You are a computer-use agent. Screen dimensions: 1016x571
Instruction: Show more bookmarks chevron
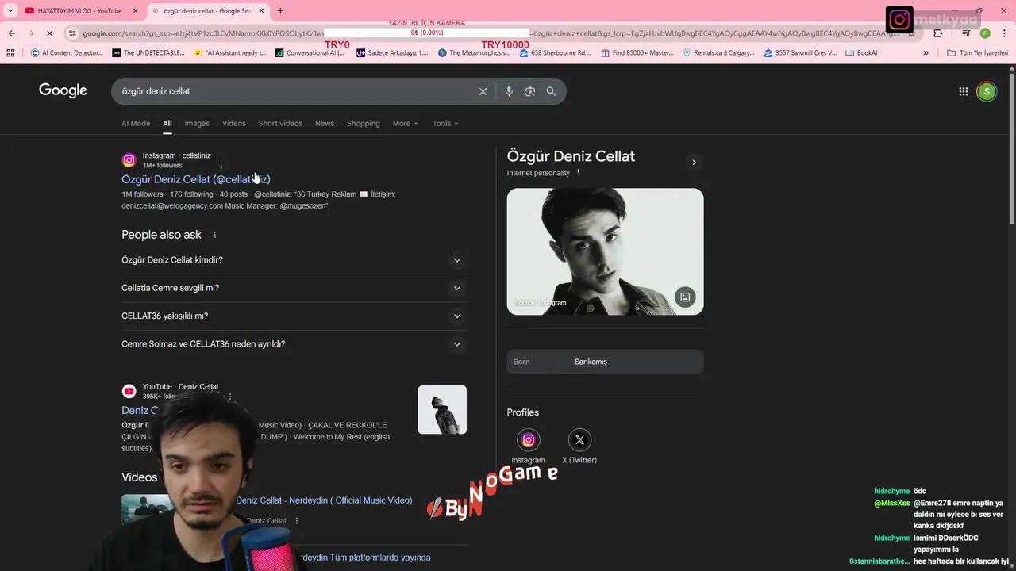[926, 53]
